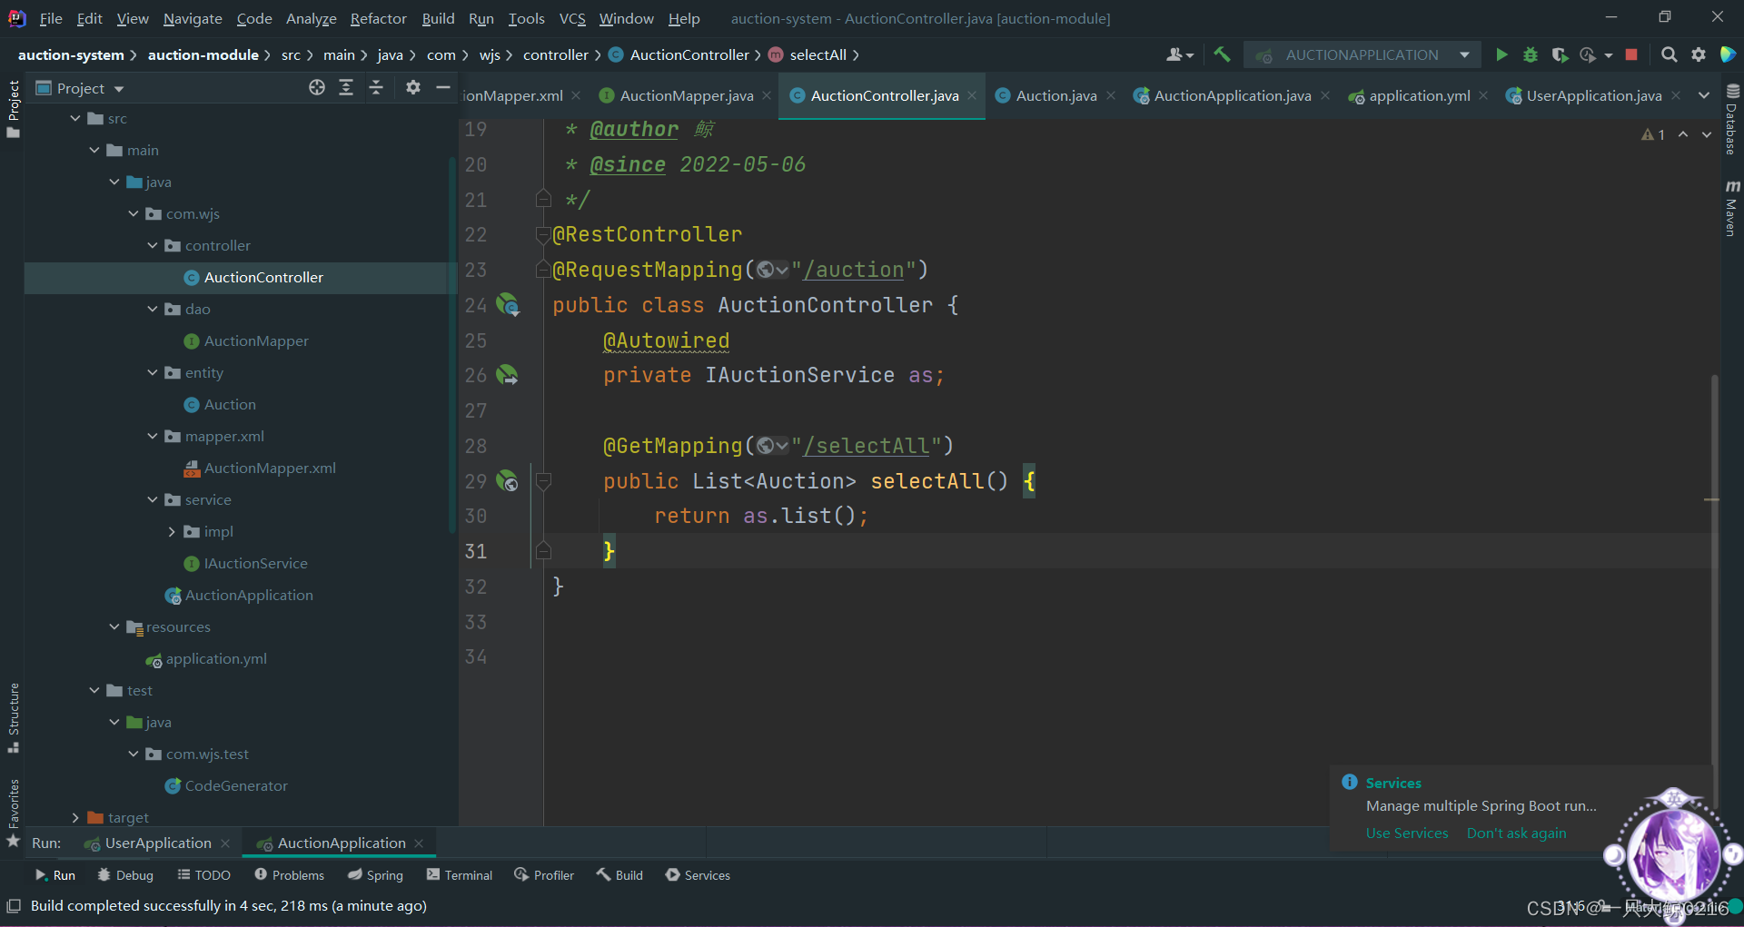Open the Structure side panel
Viewport: 1744px width, 927px height.
(x=14, y=717)
